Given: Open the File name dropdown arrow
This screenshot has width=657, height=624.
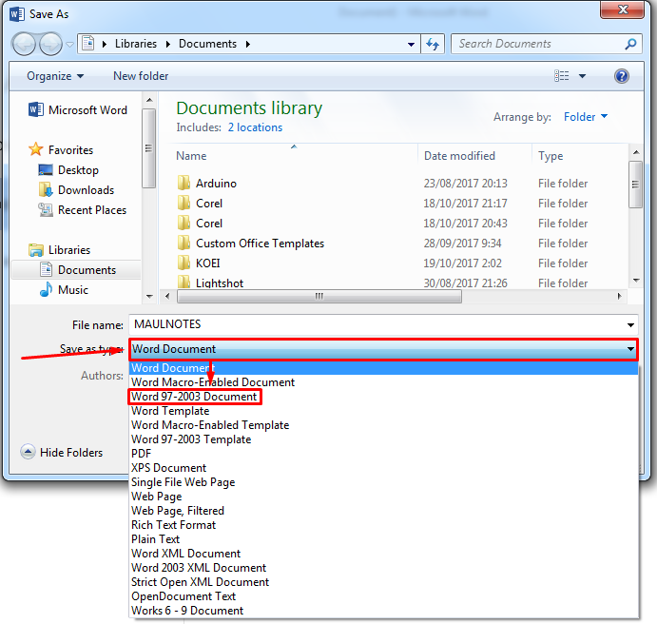Looking at the screenshot, I should (630, 324).
